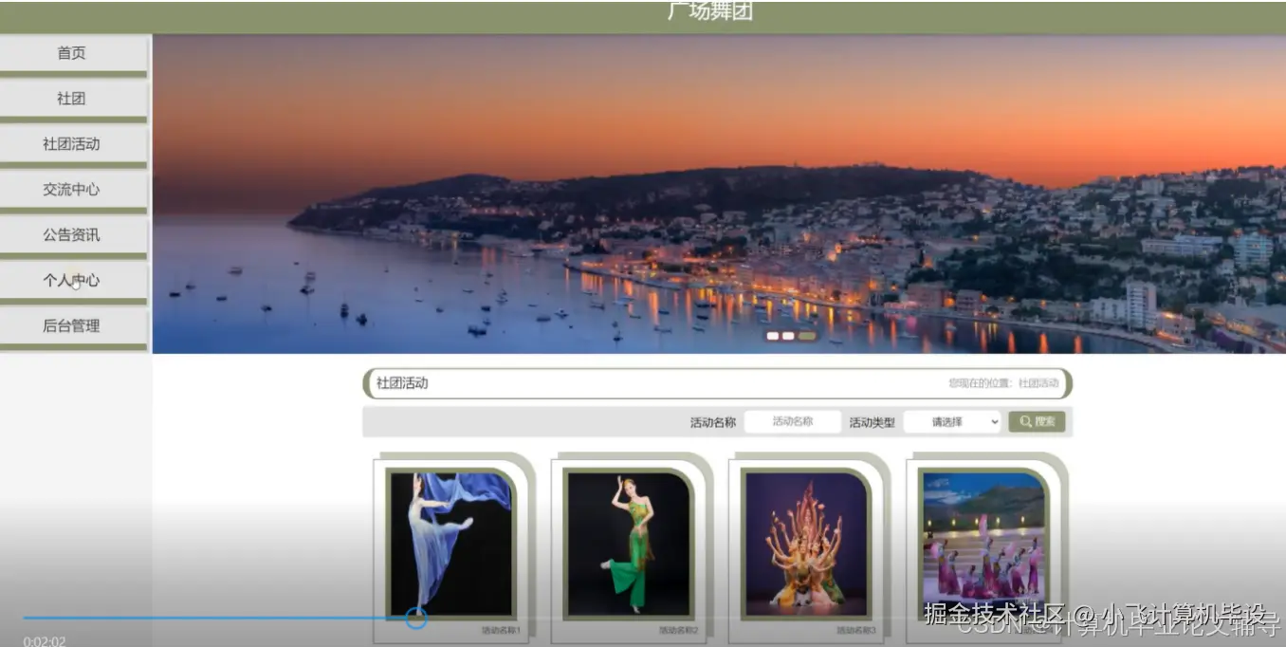
Task: Open 公告资讯 from the sidebar
Action: coord(72,235)
